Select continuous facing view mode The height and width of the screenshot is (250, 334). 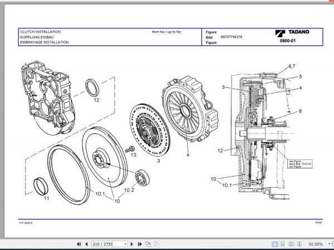(299, 244)
